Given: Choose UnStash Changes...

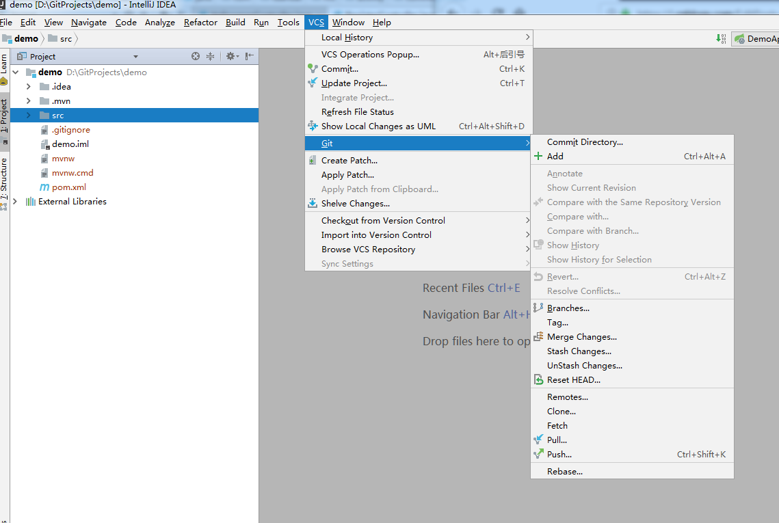Looking at the screenshot, I should [x=632, y=365].
